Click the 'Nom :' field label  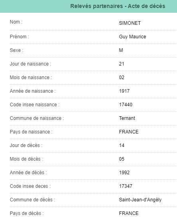point(16,22)
